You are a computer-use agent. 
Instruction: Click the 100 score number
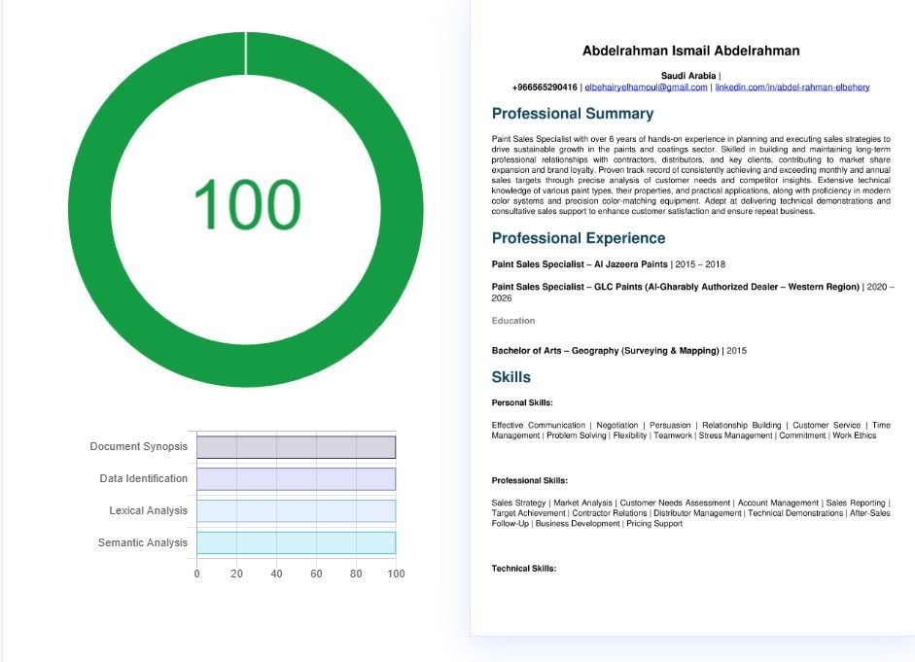(246, 205)
